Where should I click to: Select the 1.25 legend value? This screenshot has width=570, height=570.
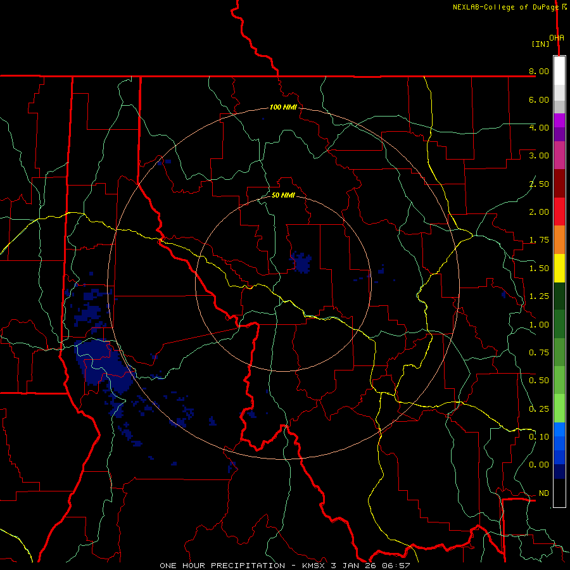[x=539, y=296]
